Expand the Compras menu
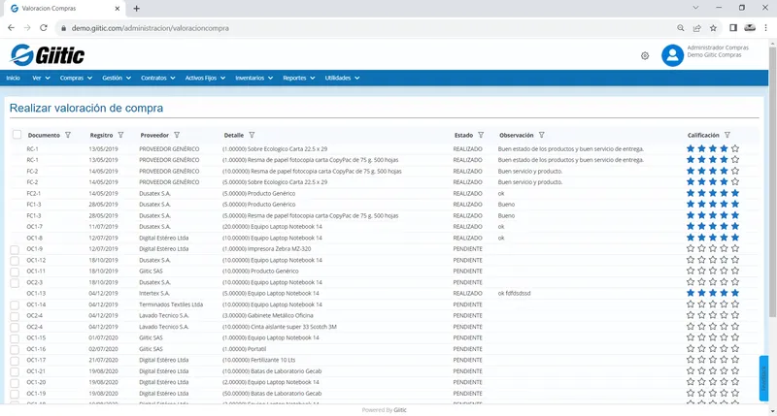The image size is (777, 416). 76,79
